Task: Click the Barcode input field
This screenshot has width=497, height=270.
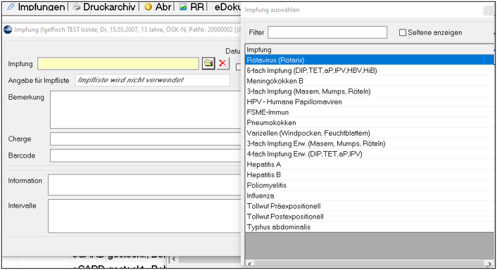Action: [145, 156]
